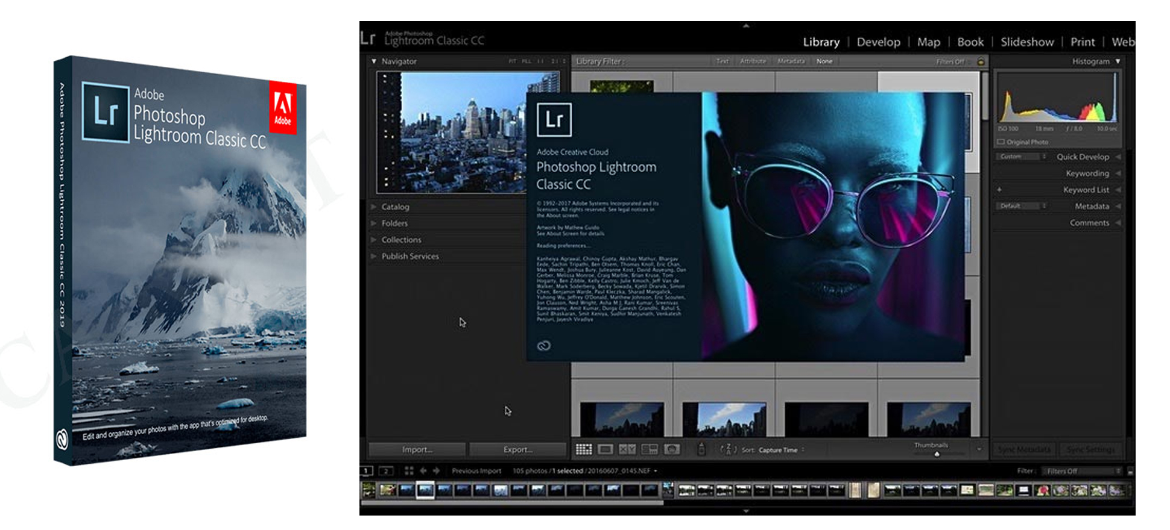The image size is (1170, 530).
Task: Select main window display button 1
Action: coord(367,471)
